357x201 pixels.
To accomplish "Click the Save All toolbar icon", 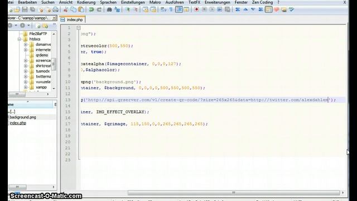I will (x=32, y=9).
